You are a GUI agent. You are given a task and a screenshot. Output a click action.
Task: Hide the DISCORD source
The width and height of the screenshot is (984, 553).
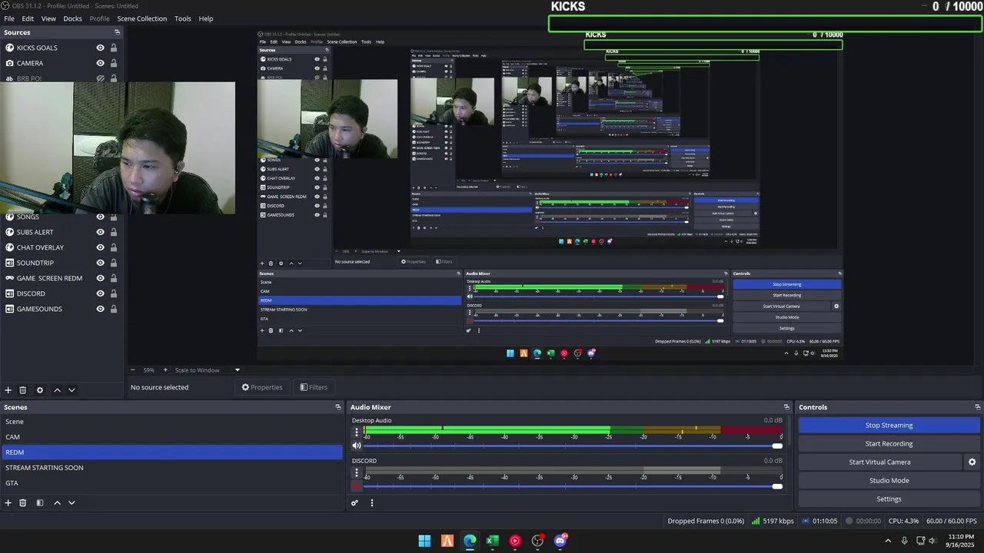coord(100,293)
